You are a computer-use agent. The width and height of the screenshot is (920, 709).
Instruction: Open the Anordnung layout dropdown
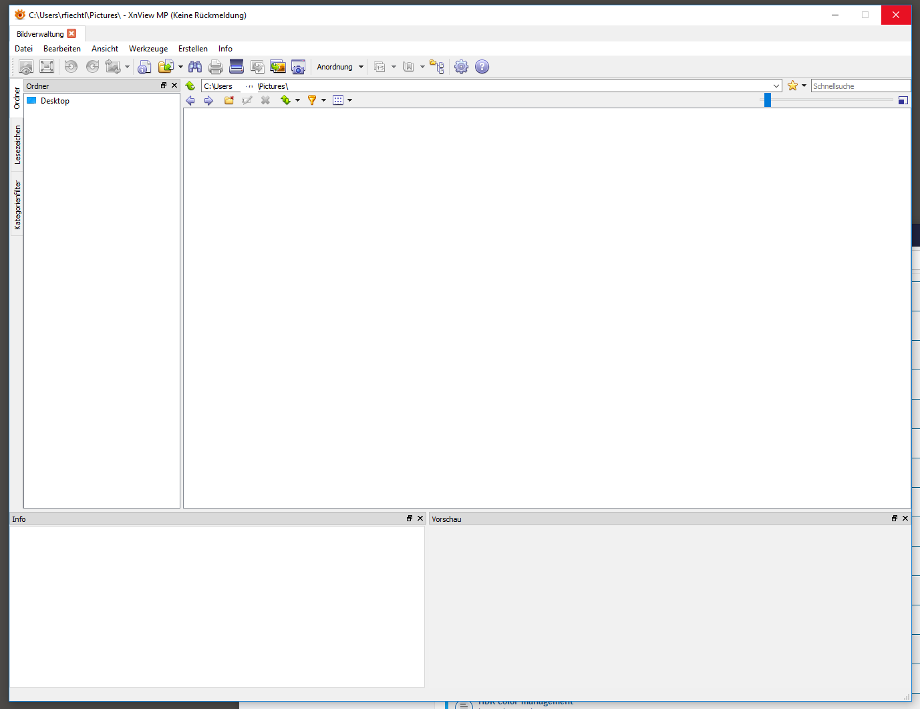[340, 67]
